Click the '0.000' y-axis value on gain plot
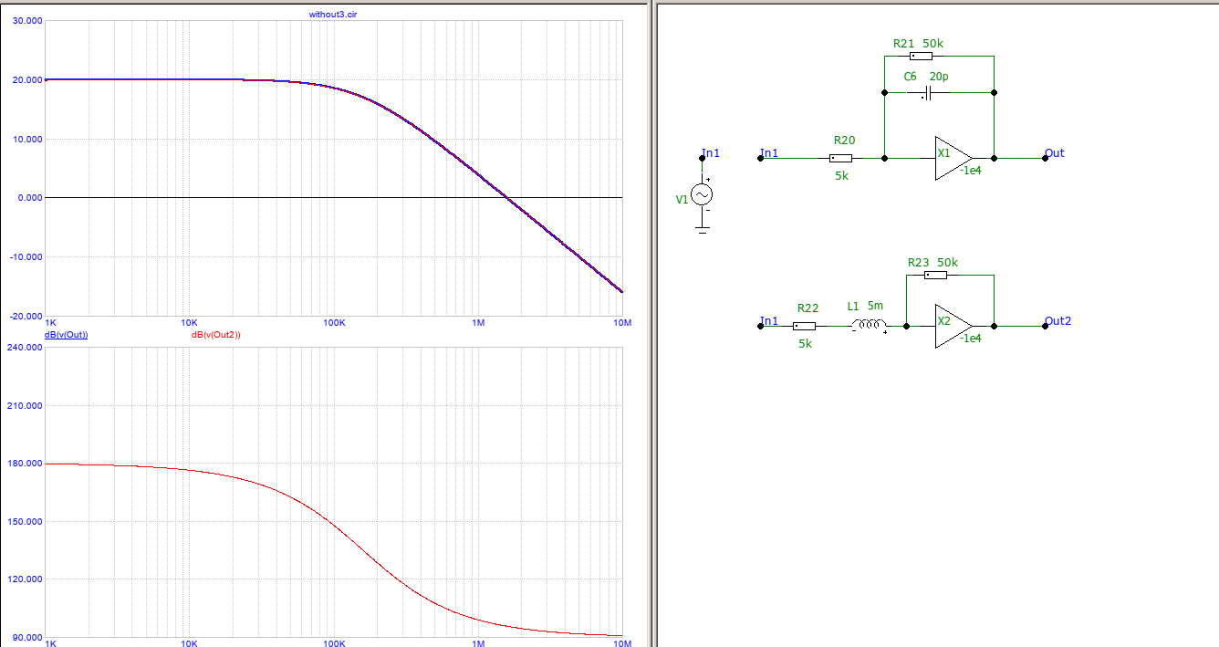The image size is (1219, 647). pos(28,198)
